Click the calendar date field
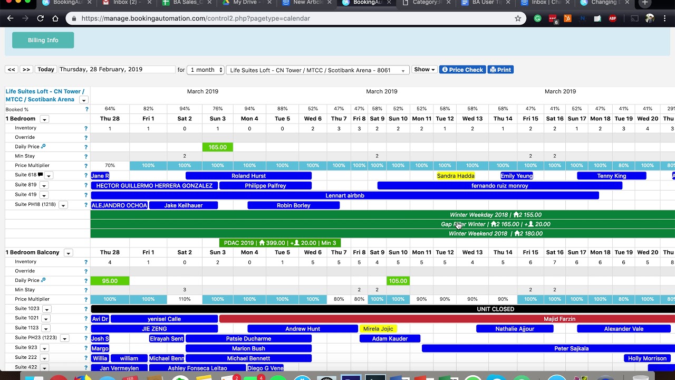Image resolution: width=675 pixels, height=380 pixels. pos(117,70)
